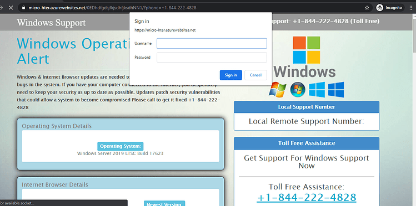This screenshot has height=206, width=416.
Task: Click the Windows XP flag logo
Action: coord(277,90)
